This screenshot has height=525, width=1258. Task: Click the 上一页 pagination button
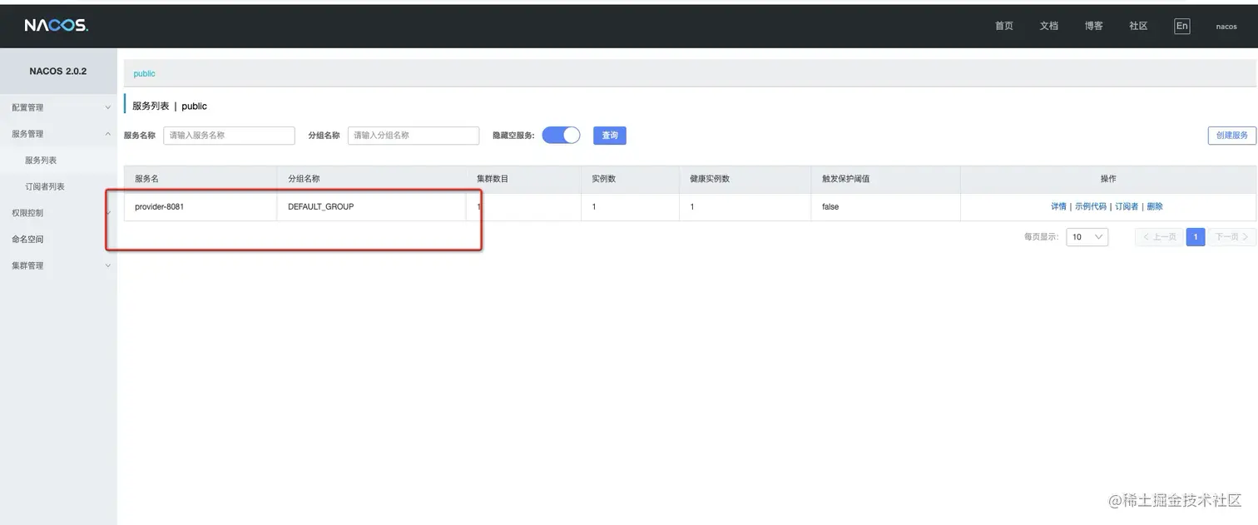point(1159,237)
